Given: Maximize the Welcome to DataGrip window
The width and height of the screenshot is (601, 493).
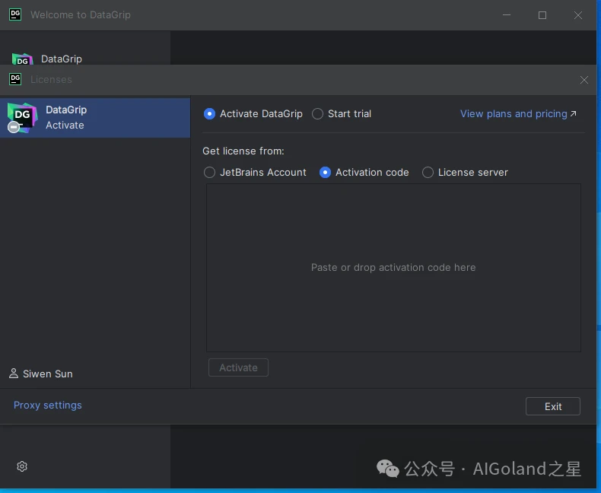Looking at the screenshot, I should [542, 15].
